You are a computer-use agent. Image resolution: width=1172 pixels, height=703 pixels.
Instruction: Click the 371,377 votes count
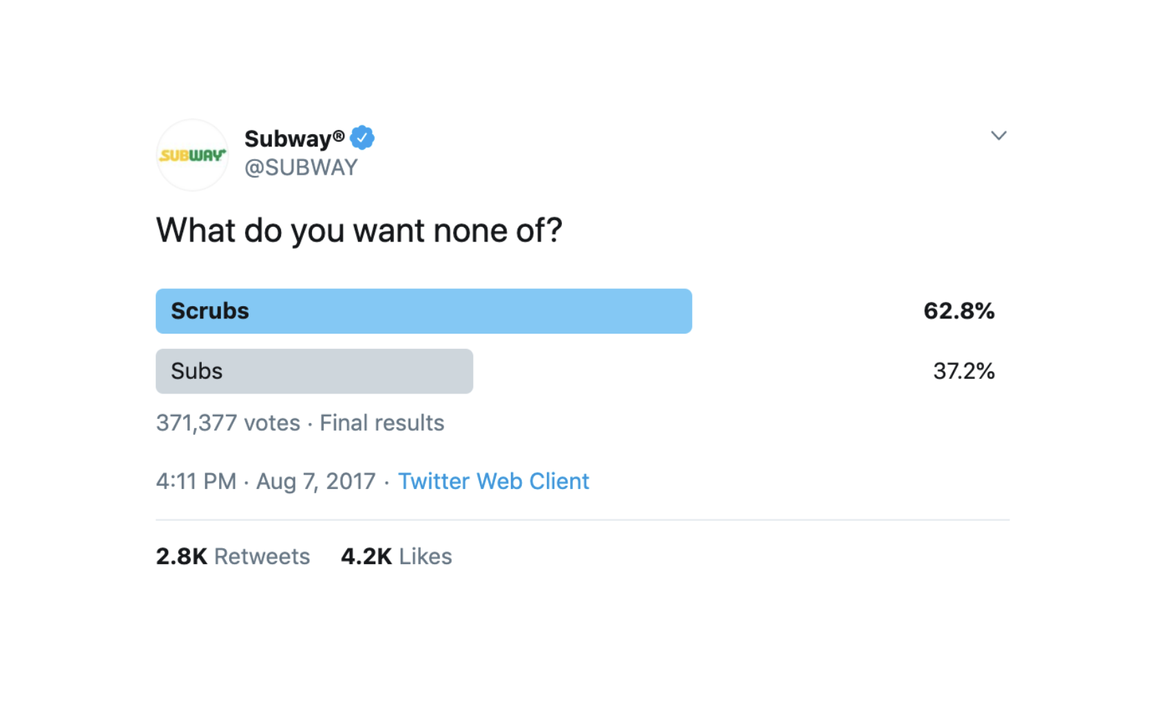point(228,422)
